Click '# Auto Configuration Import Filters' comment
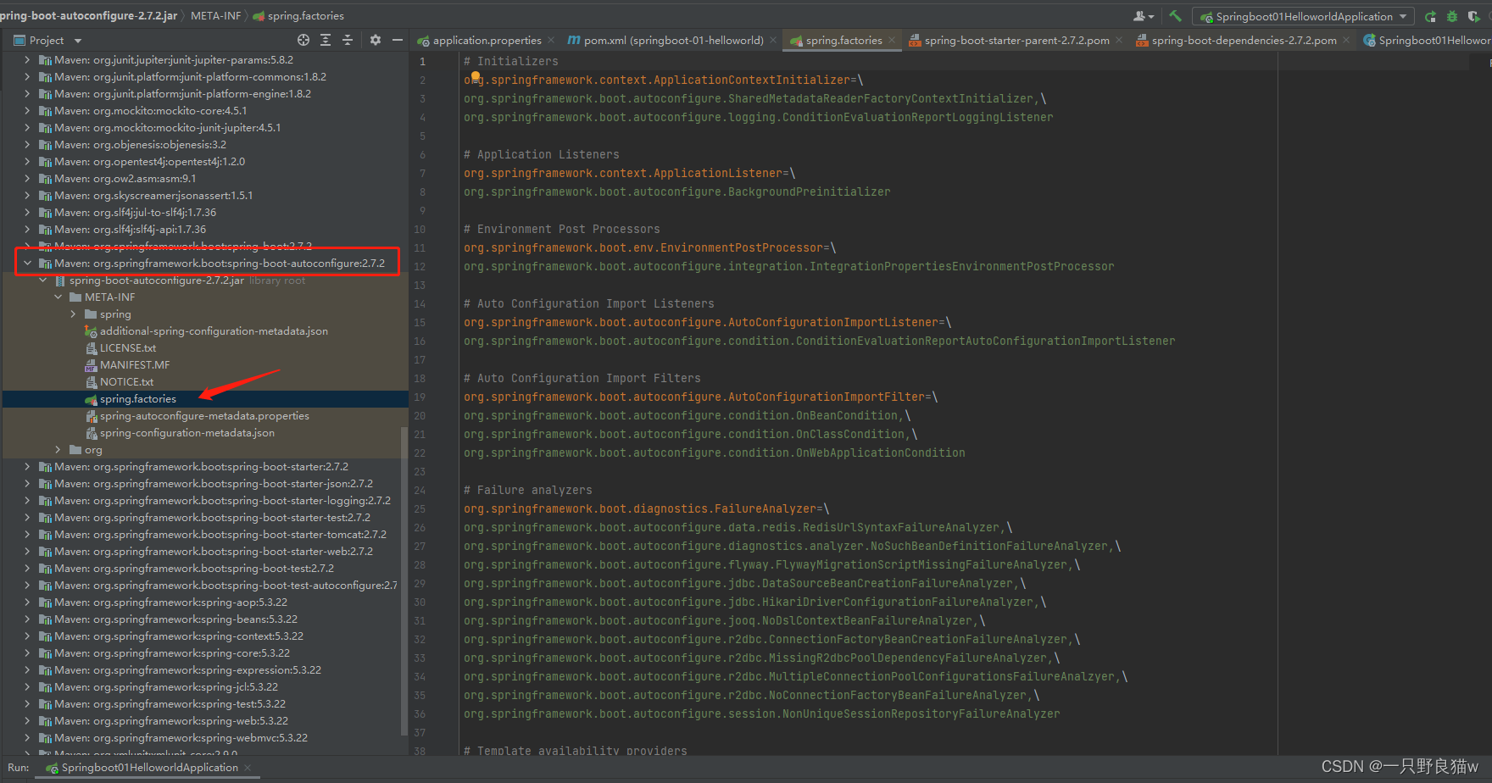Image resolution: width=1492 pixels, height=783 pixels. coord(582,379)
